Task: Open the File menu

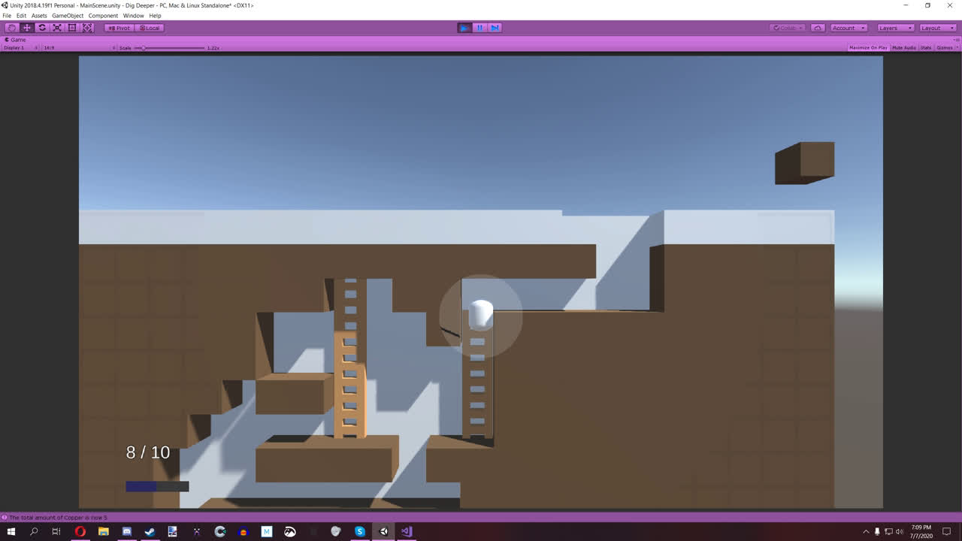Action: coord(7,16)
